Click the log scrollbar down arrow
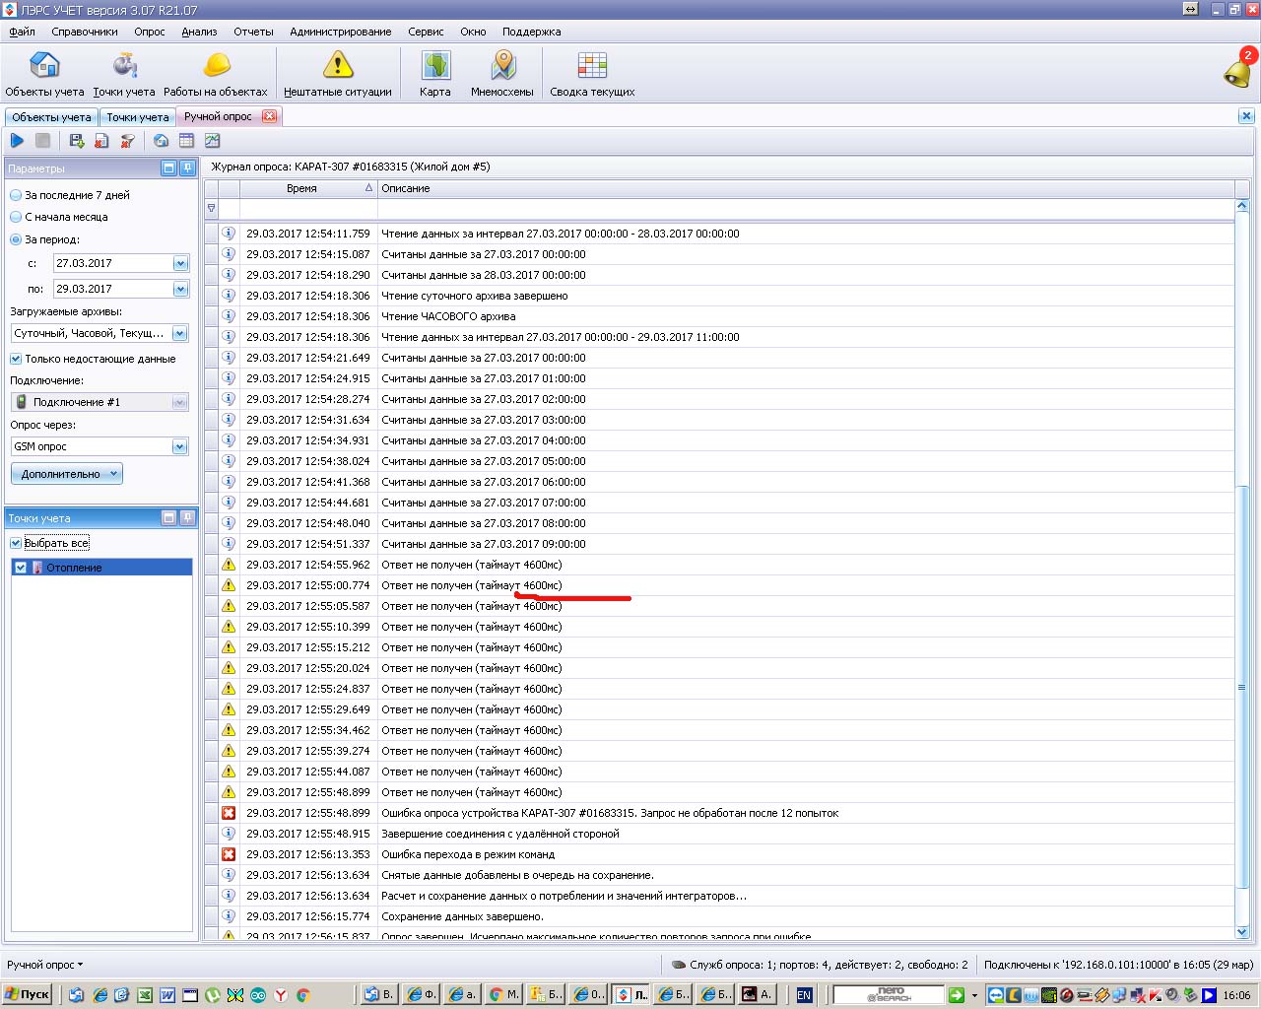The image size is (1261, 1009). pyautogui.click(x=1241, y=932)
